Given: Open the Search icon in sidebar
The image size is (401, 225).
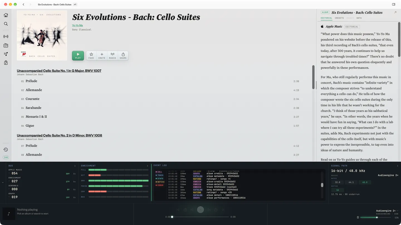Looking at the screenshot, I should coord(6,24).
